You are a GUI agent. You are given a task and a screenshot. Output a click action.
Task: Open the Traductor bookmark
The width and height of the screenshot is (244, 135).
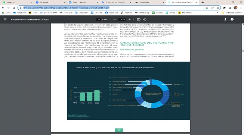(x=81, y=13)
